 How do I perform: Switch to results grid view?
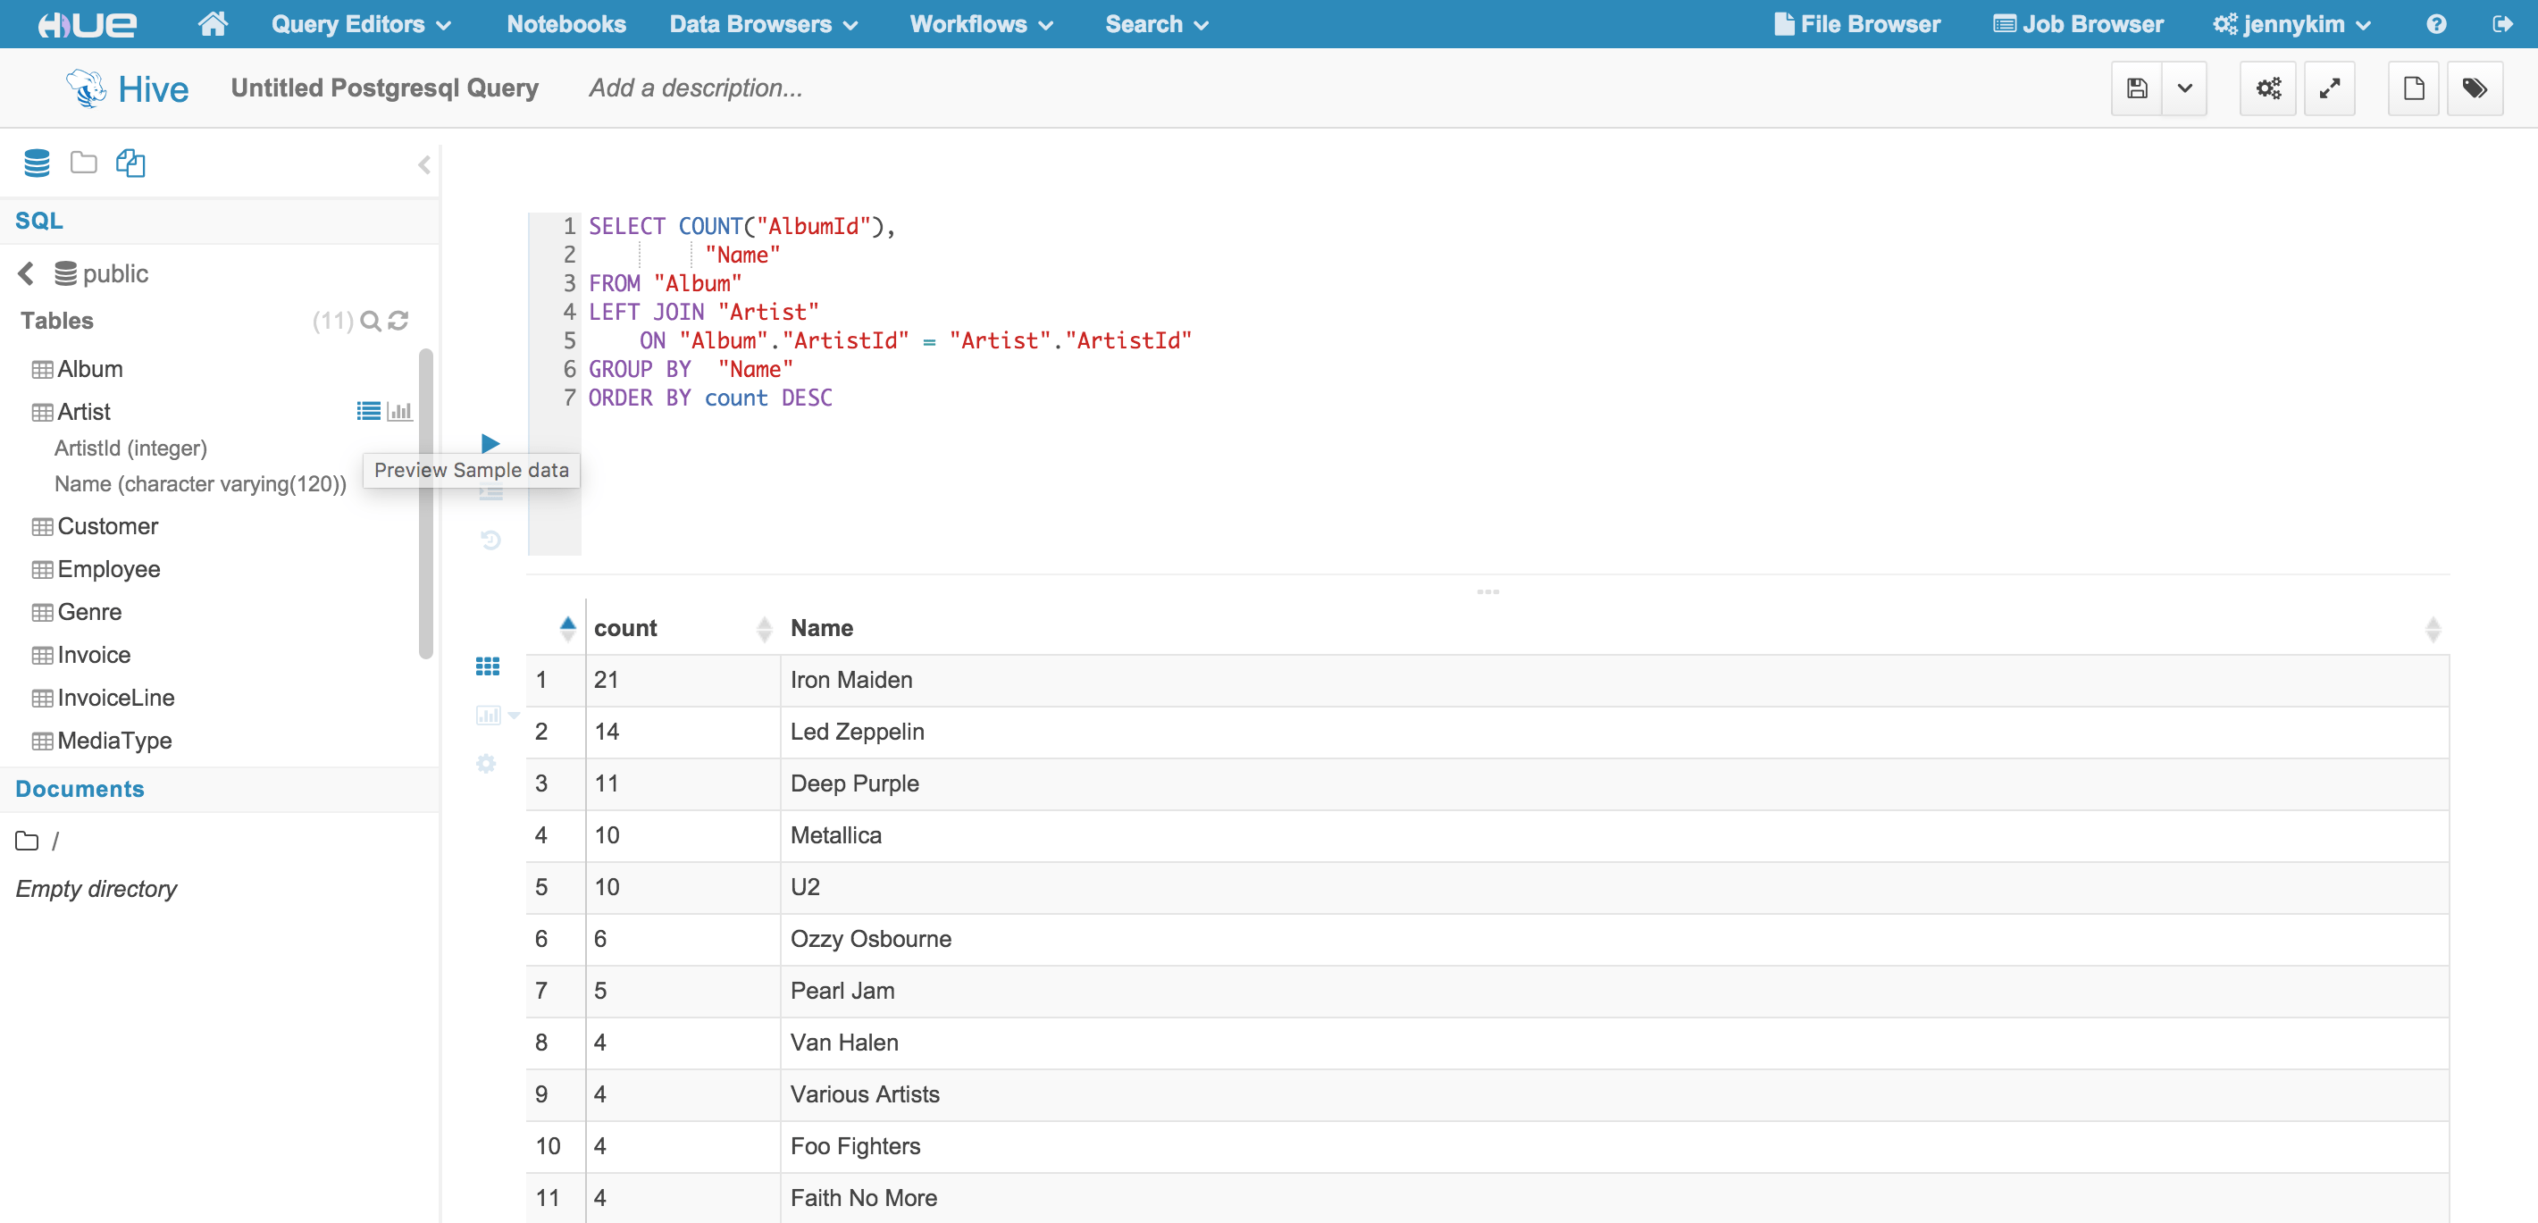[488, 666]
